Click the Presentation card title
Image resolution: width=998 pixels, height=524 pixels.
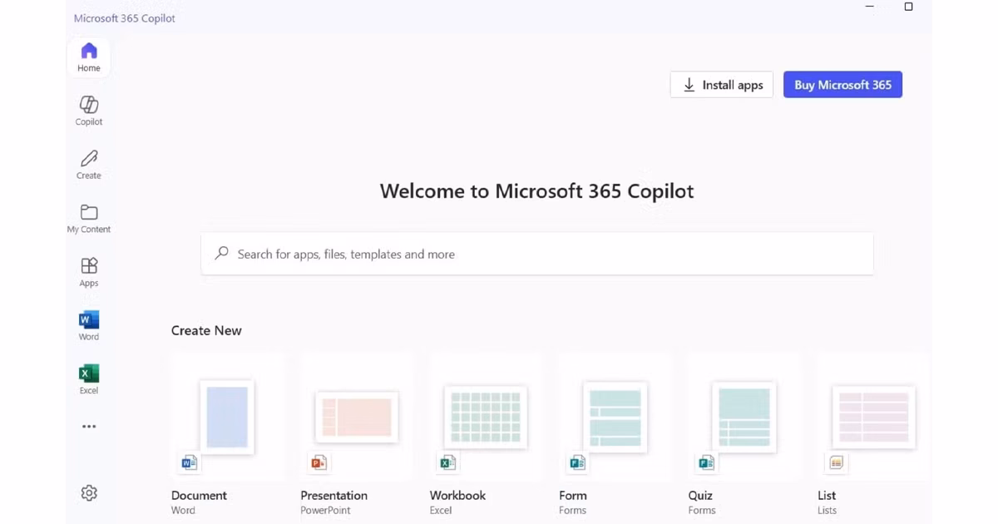333,495
